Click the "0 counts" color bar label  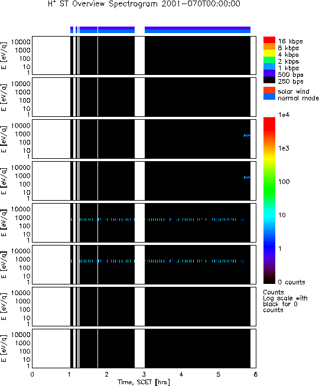coord(291,282)
